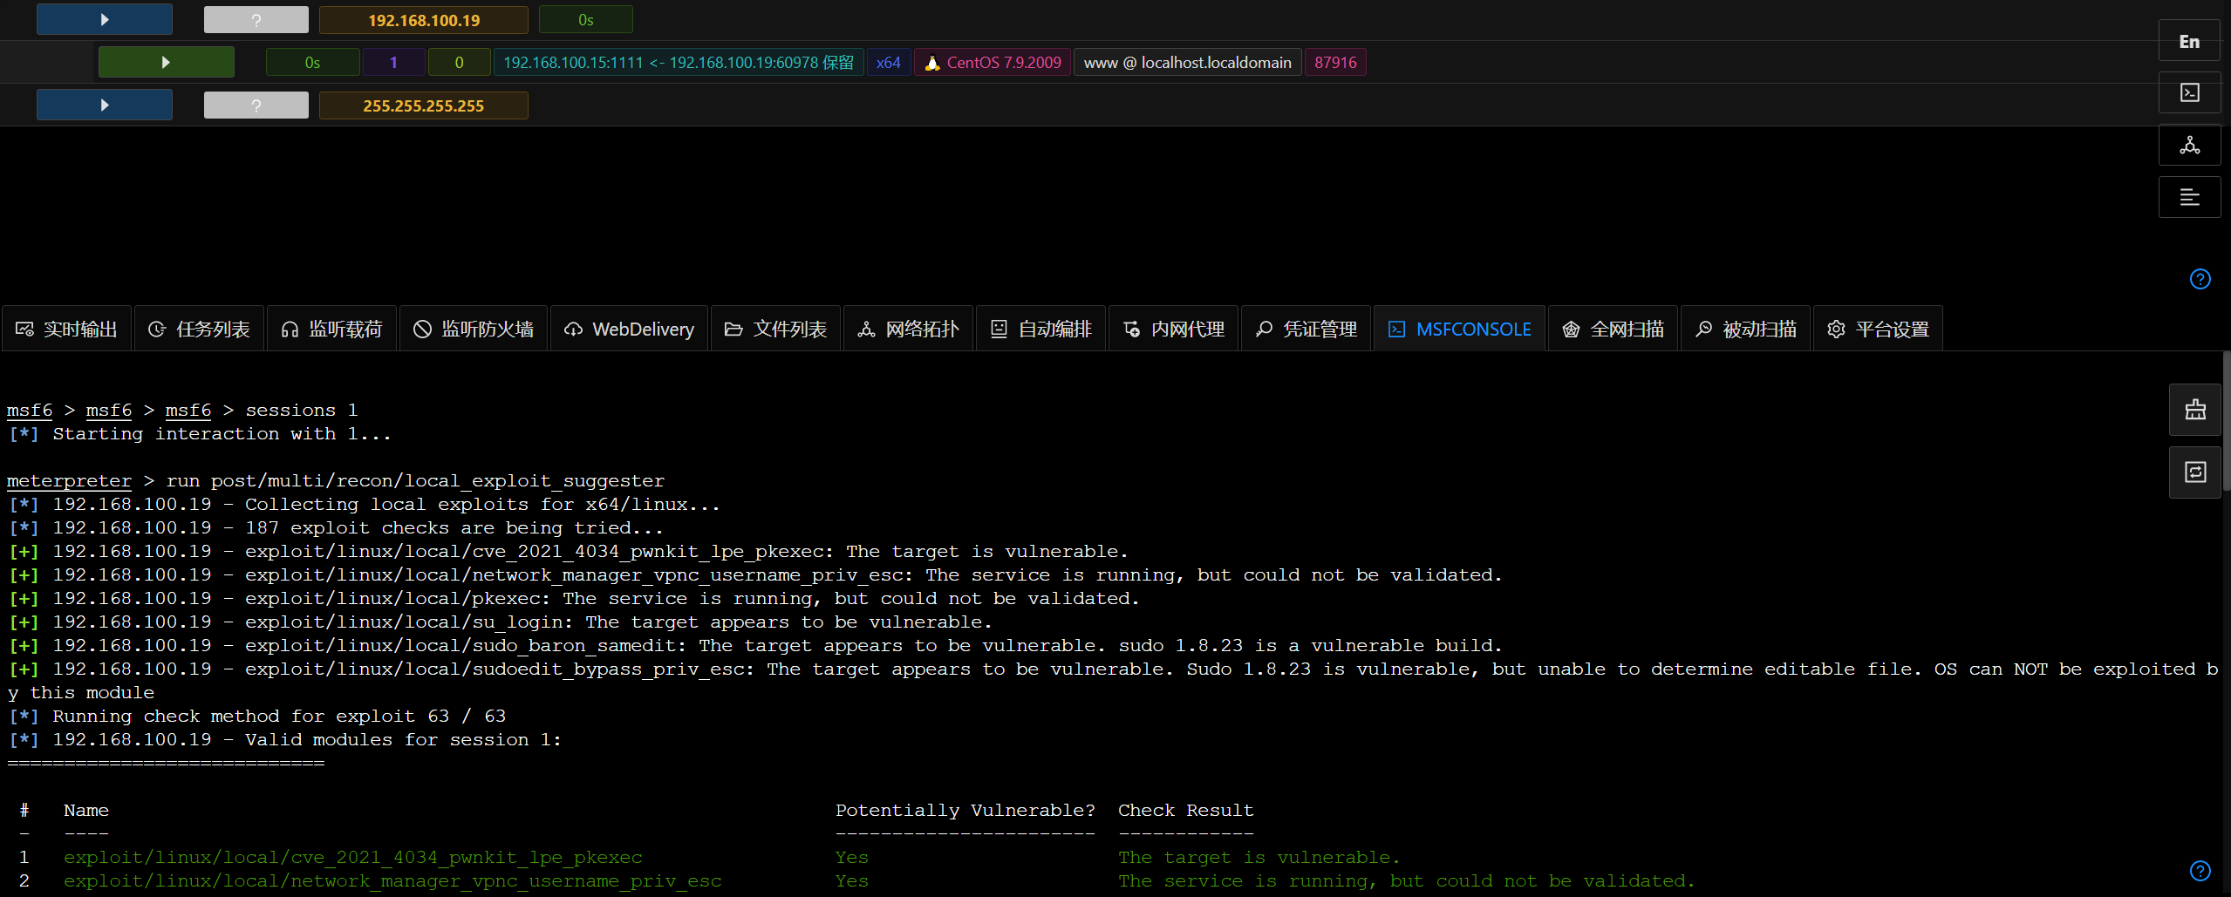Open the terminal console icon in right sidebar
Screen dimensions: 2231x897
click(2189, 92)
